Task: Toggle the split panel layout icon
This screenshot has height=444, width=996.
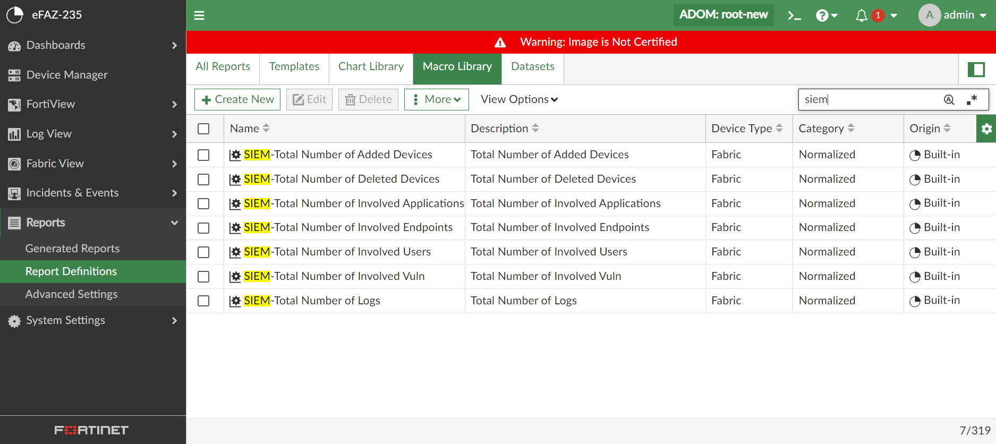Action: point(976,69)
